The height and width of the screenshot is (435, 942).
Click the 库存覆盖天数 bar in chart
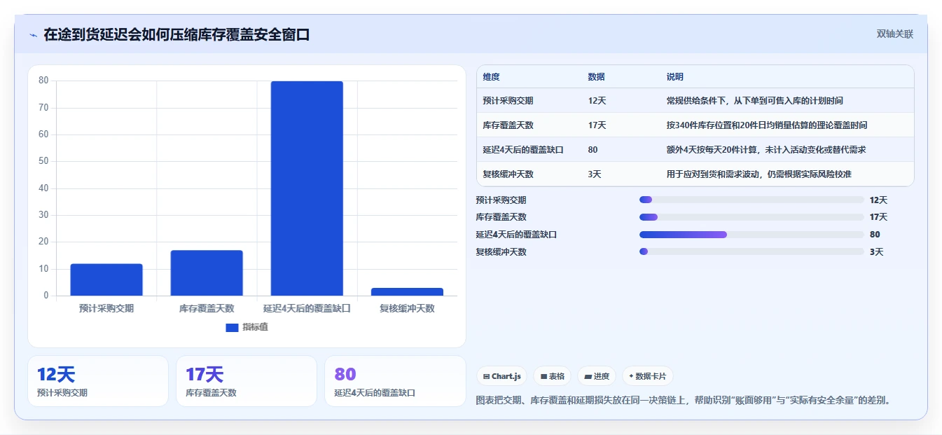[x=207, y=273]
